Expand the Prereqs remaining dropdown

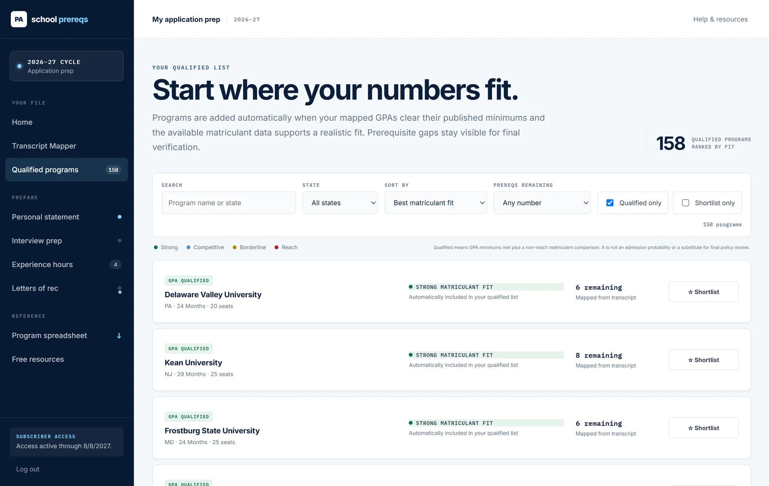coord(542,203)
